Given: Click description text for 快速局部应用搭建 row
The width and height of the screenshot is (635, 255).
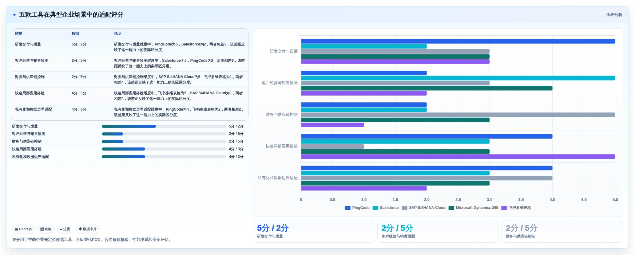Looking at the screenshot, I should tap(179, 96).
